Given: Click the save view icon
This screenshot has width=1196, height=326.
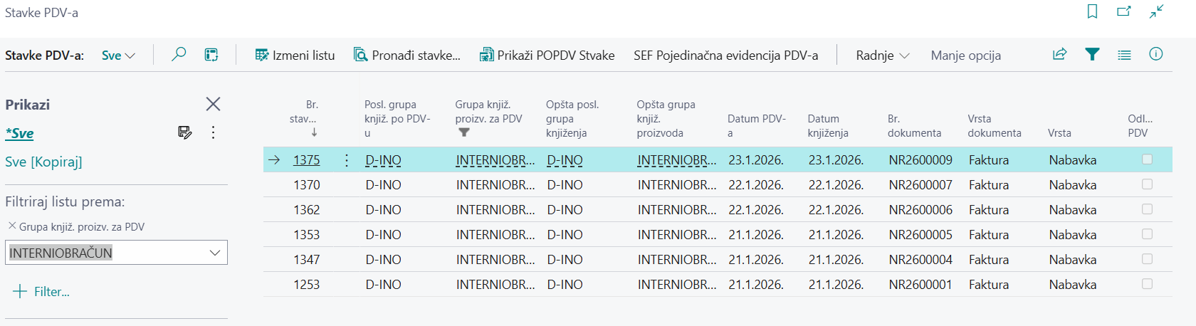Looking at the screenshot, I should pos(184,132).
